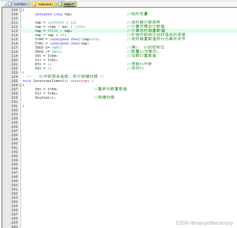Click the main.c file icon
This screenshot has height=228, width=237.
pyautogui.click(x=60, y=4)
